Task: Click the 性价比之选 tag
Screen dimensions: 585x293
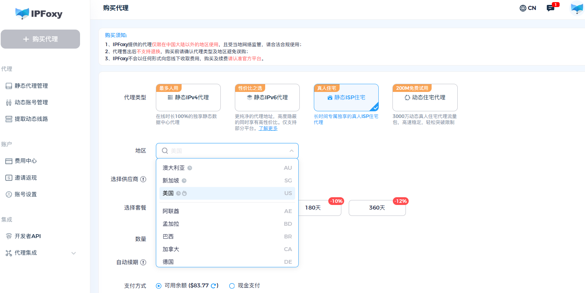Action: click(x=250, y=88)
